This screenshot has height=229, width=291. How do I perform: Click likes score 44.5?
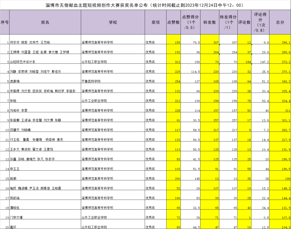[x=190, y=224]
